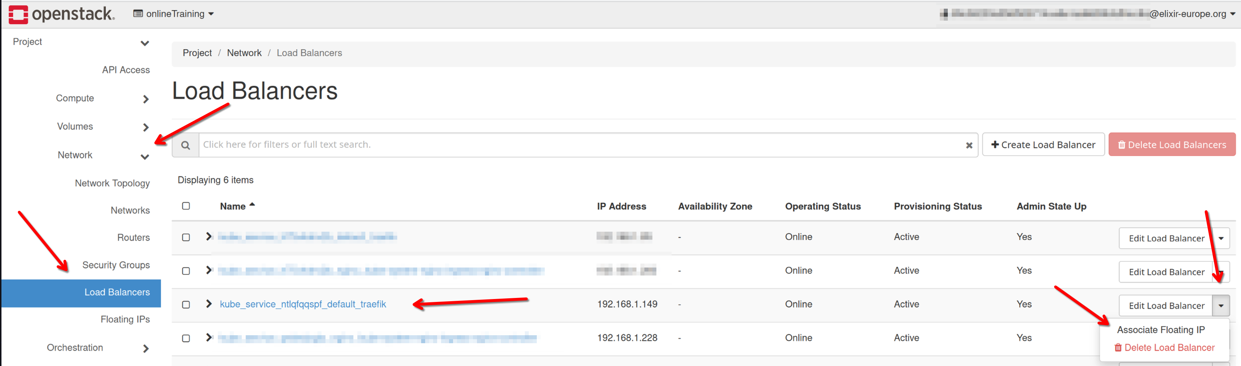Toggle the select-all checkbox in table header
The image size is (1241, 366).
click(x=186, y=206)
